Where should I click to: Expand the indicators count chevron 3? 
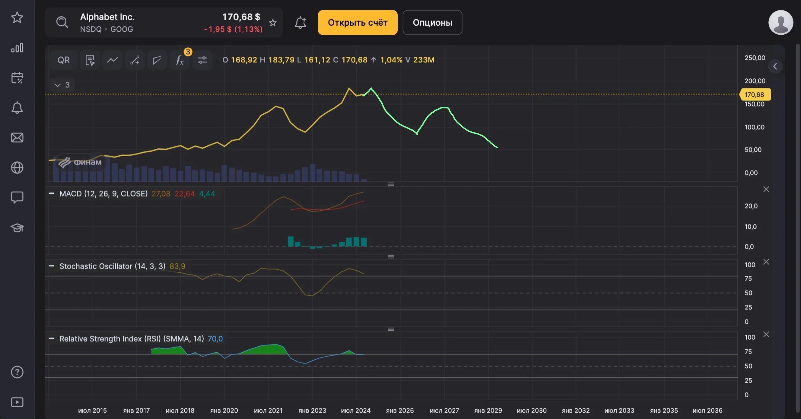click(x=62, y=85)
